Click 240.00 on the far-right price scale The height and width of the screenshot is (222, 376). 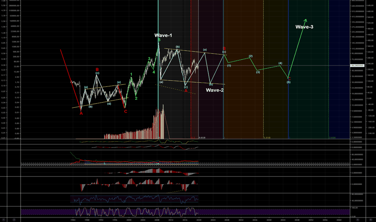coord(370,63)
